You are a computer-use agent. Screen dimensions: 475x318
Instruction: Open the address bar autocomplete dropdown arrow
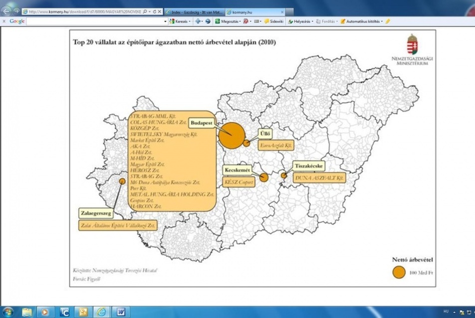point(150,12)
